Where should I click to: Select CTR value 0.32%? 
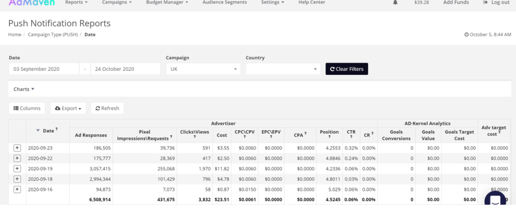(x=351, y=148)
